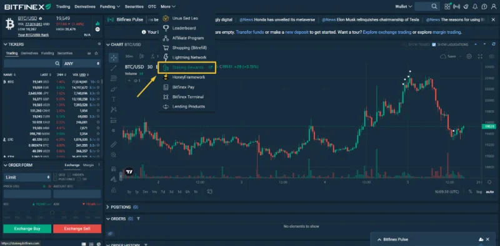
Task: Enable the TIF checkbox
Action: (79, 179)
